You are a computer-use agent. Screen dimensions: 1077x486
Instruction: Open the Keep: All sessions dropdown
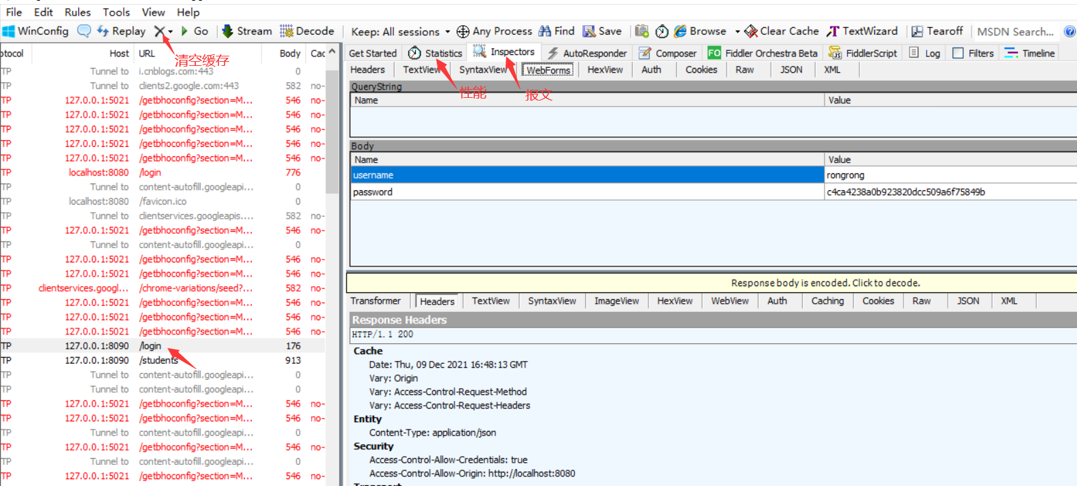tap(401, 31)
